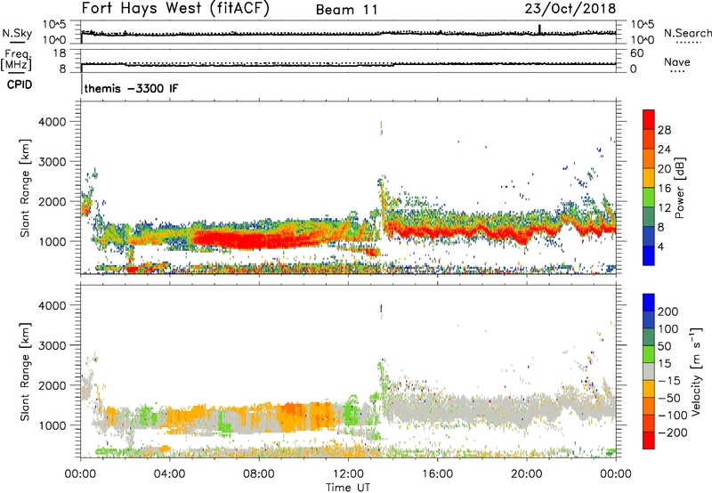
Task: Click the power scale value 16
Action: click(664, 189)
